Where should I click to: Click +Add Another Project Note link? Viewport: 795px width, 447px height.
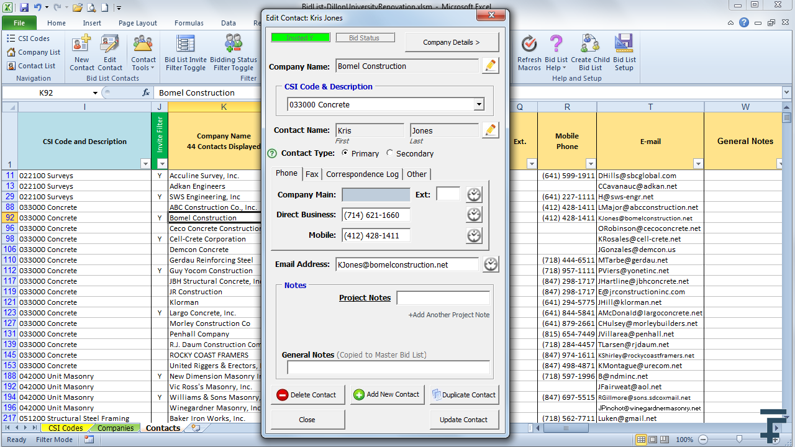coord(449,315)
